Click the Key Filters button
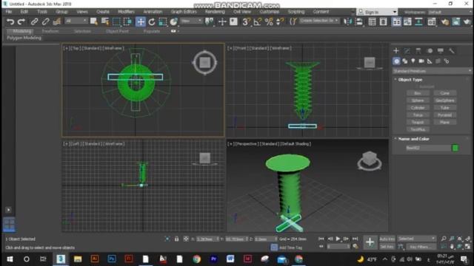 (421, 247)
